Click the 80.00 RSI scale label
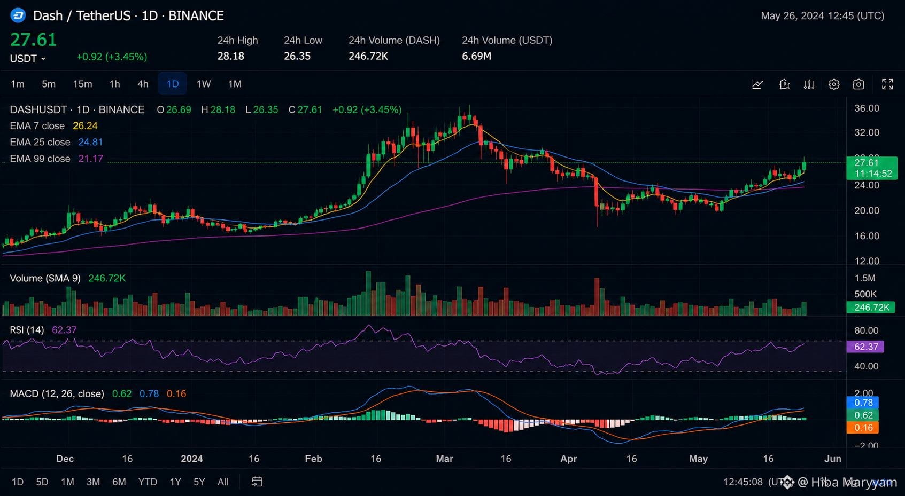 coord(867,330)
